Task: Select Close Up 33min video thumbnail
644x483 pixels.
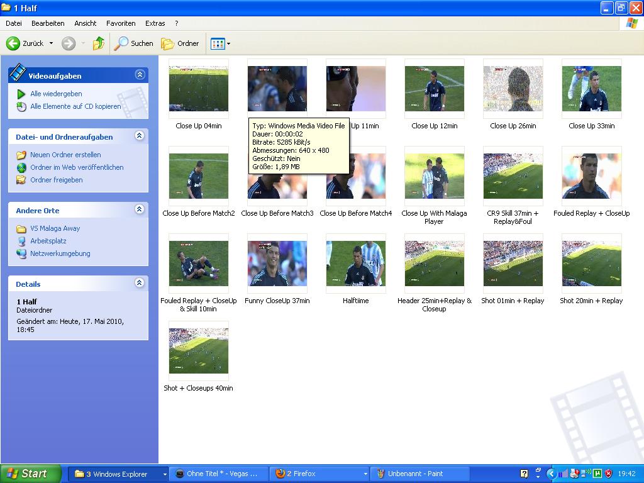Action: click(591, 89)
